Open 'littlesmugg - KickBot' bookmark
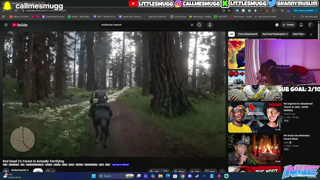The width and height of the screenshot is (320, 180). [200, 17]
